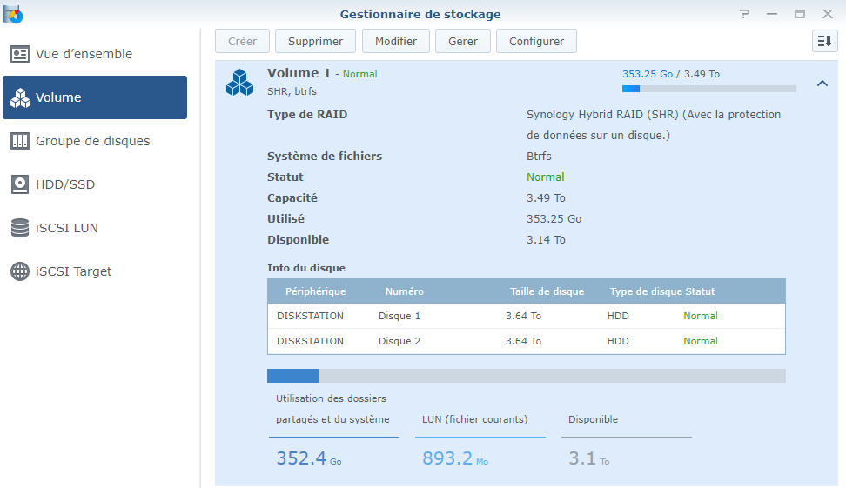Click the iSCSI Target globe icon

pos(20,271)
